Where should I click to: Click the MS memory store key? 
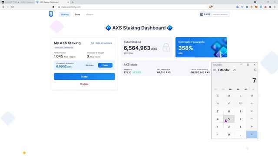click(246, 89)
